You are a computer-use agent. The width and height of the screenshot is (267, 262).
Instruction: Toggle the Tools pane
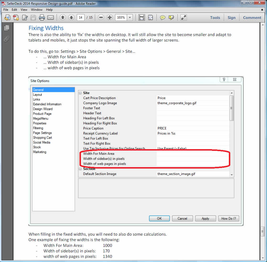point(215,18)
